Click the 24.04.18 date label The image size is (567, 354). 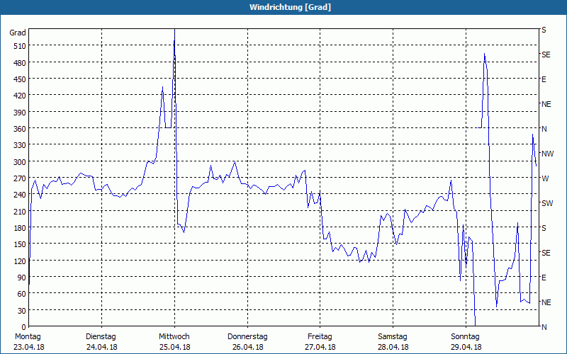[102, 347]
